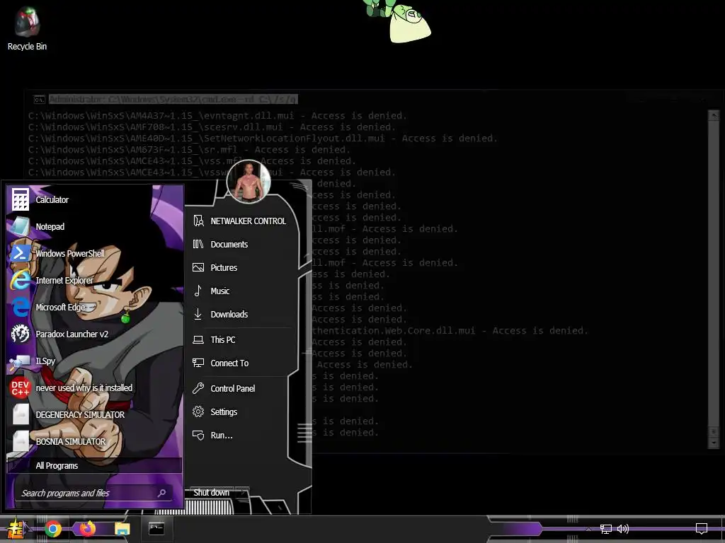The width and height of the screenshot is (725, 543).
Task: Switch to the cmd window on taskbar
Action: tap(156, 529)
